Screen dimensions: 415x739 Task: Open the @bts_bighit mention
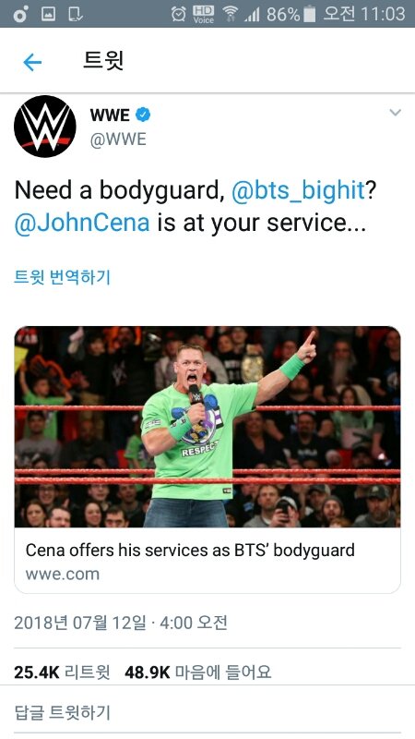point(298,190)
